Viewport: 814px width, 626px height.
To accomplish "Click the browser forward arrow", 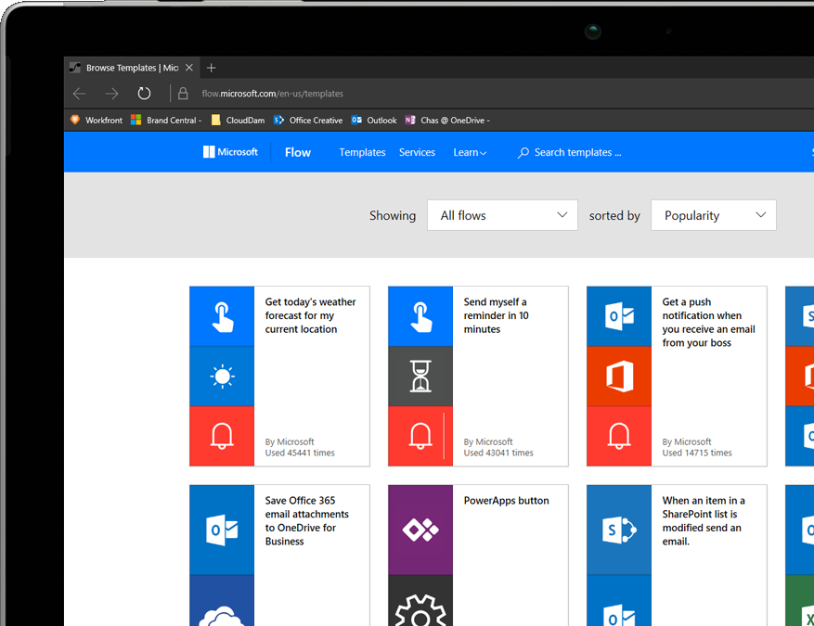I will click(111, 94).
